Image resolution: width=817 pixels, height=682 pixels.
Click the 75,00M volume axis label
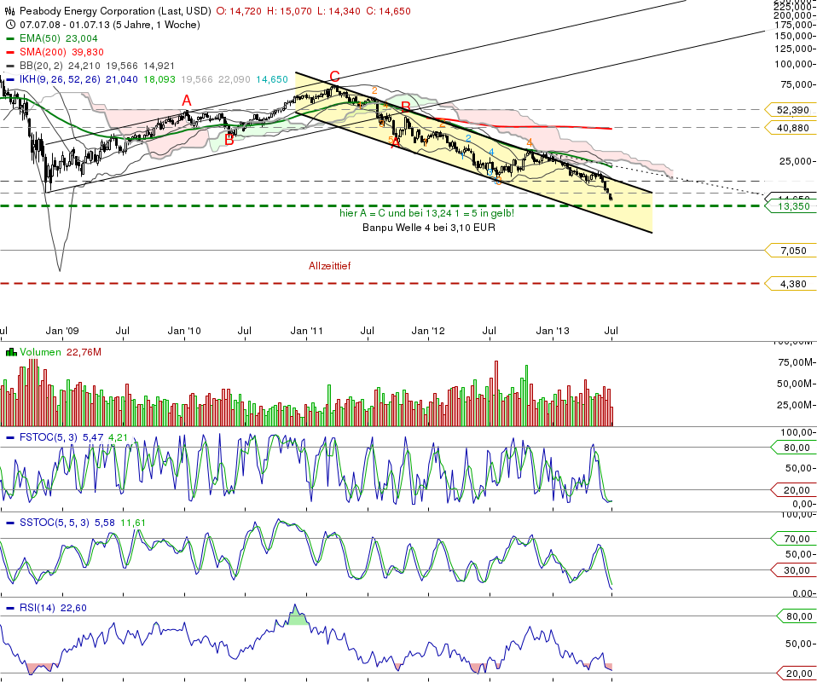pyautogui.click(x=795, y=362)
